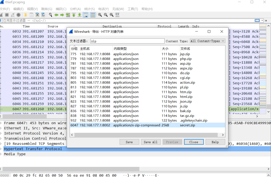The image size is (271, 177).
Task: Open the 统计(S) menu
Action: (x=89, y=9)
